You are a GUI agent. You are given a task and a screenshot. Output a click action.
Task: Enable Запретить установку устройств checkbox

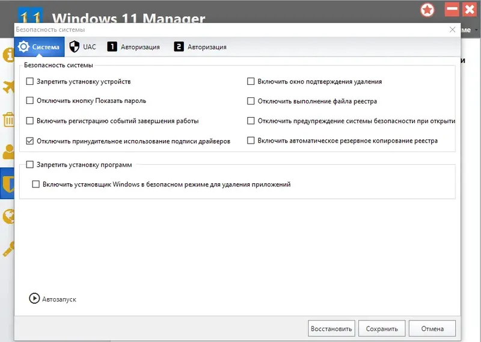point(29,81)
